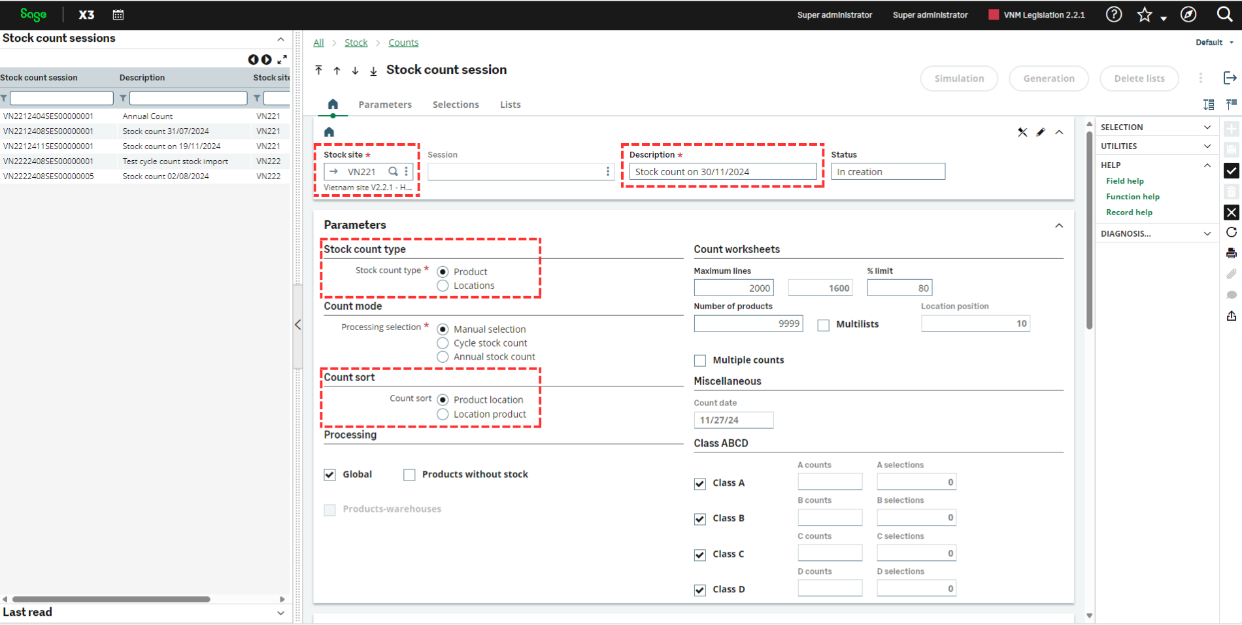Expand the UTILITIES panel

click(1207, 146)
